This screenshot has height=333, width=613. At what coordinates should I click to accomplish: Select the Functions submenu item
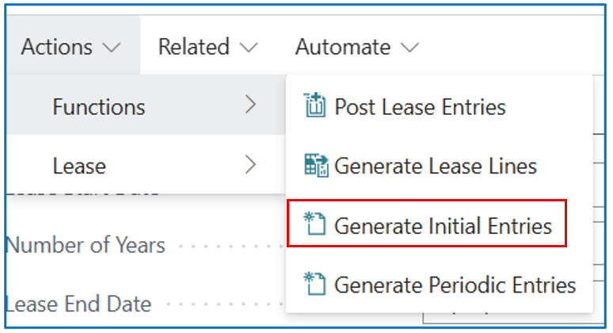99,106
